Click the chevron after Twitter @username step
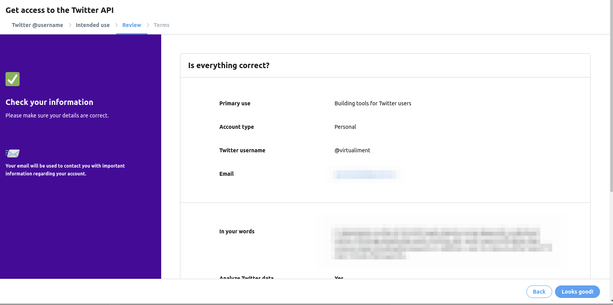This screenshot has width=613, height=305. point(69,25)
